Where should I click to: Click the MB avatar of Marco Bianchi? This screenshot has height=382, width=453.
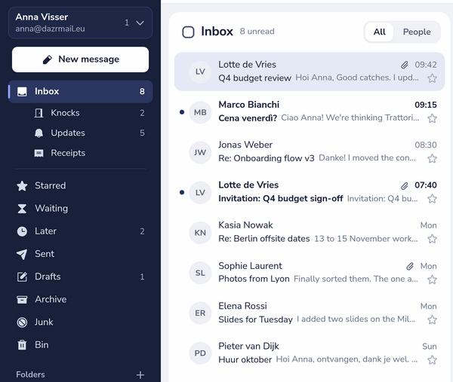200,112
